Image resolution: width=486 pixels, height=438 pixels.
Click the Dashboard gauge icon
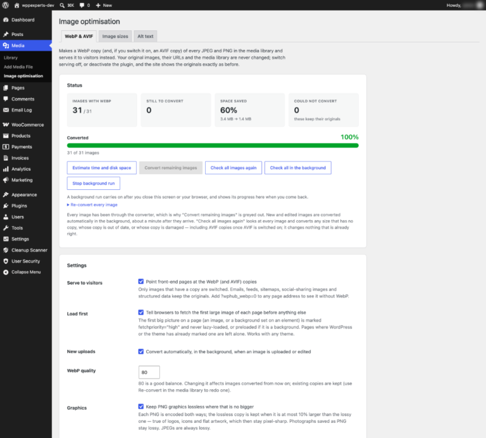pyautogui.click(x=6, y=20)
